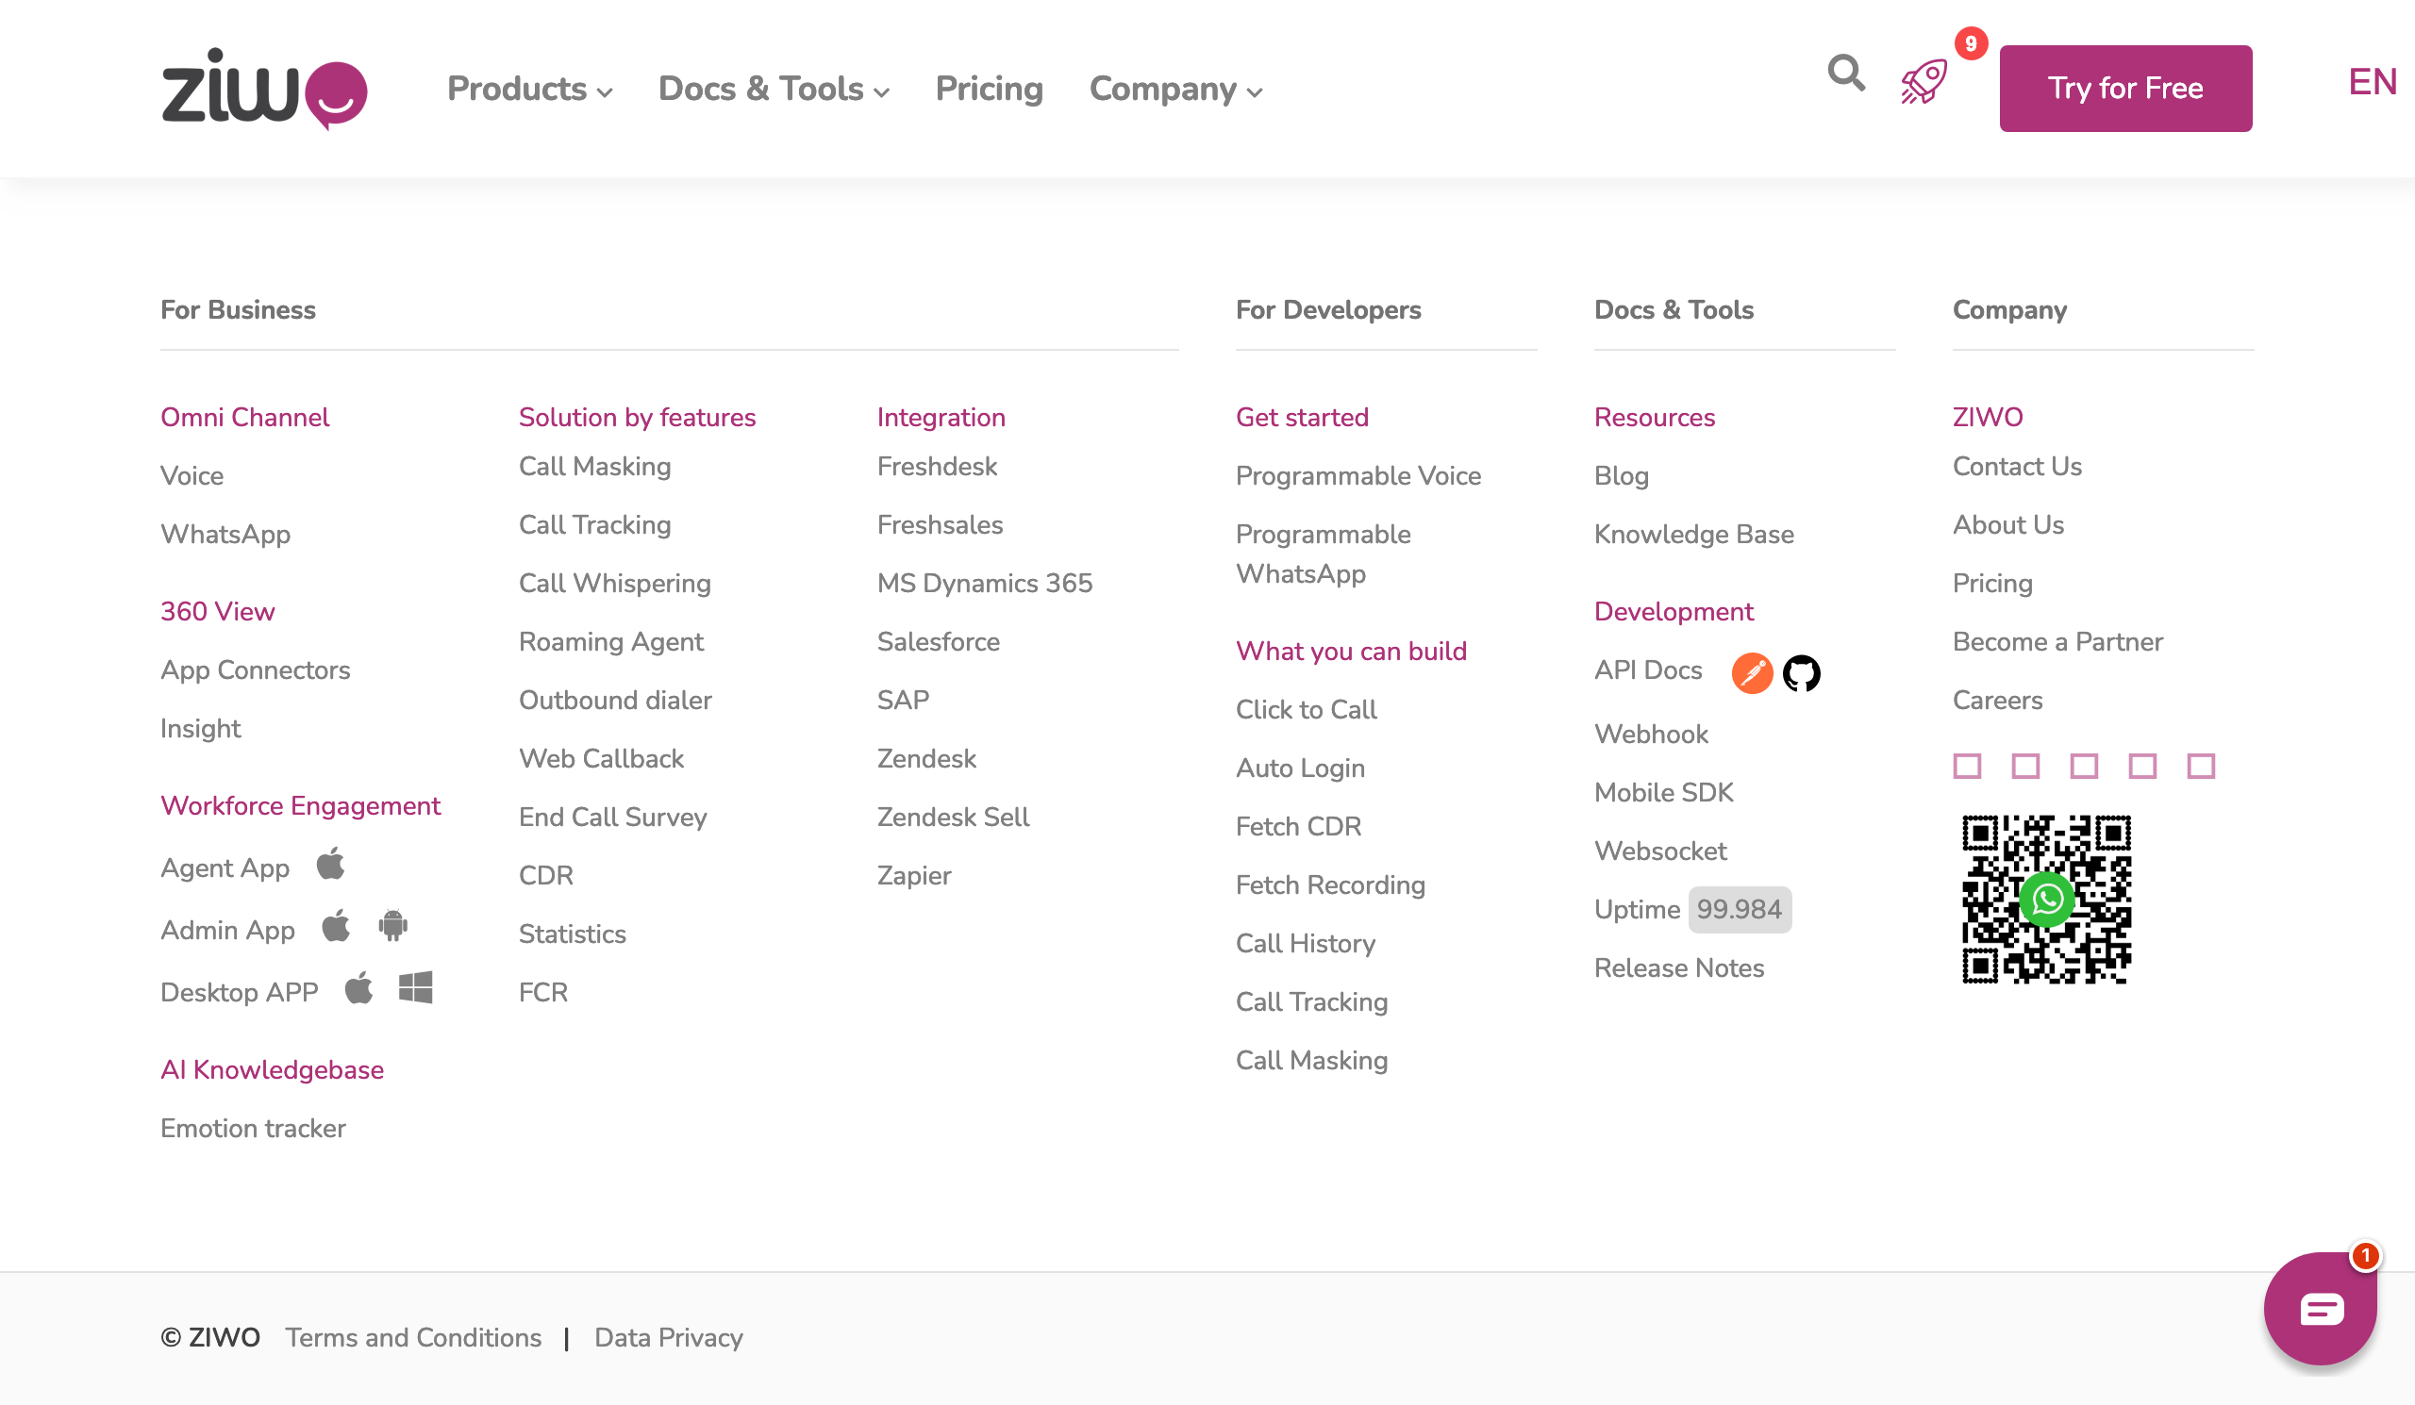Open the Zapier integration link

pos(914,875)
